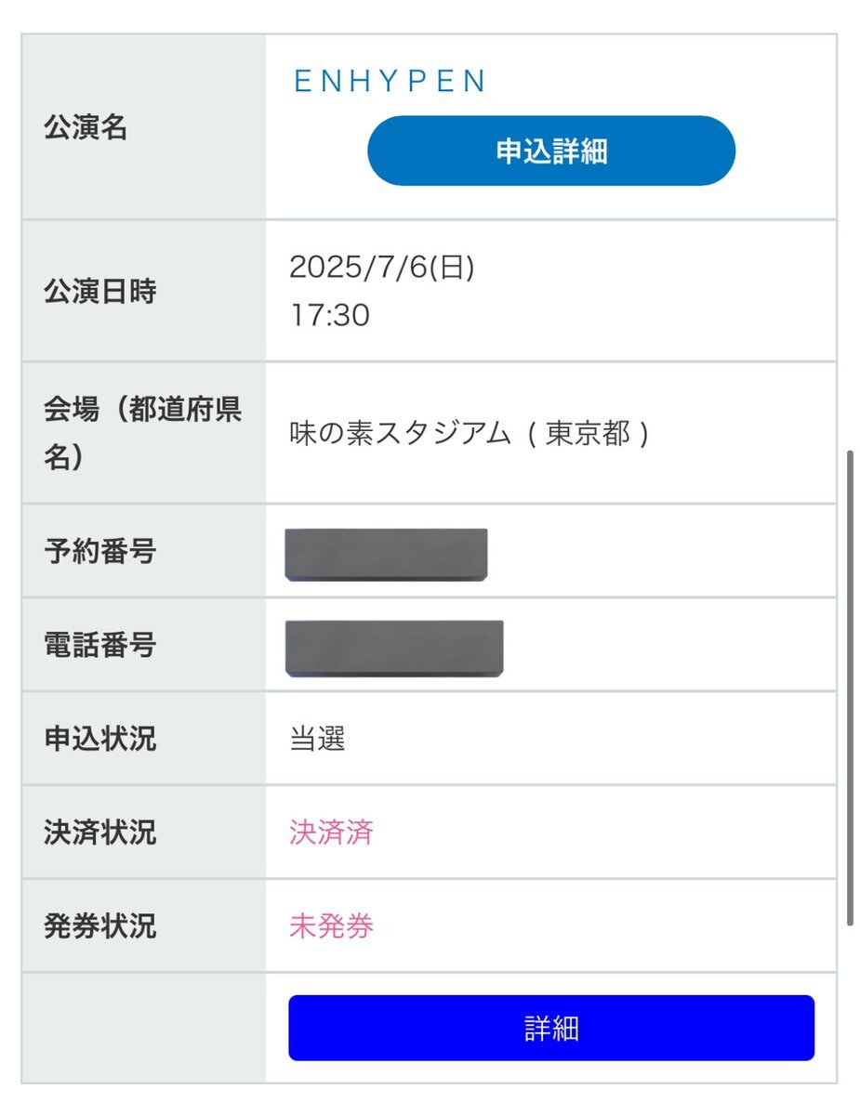Click the 電話番号 row label
The image size is (860, 1115).
coord(99,645)
